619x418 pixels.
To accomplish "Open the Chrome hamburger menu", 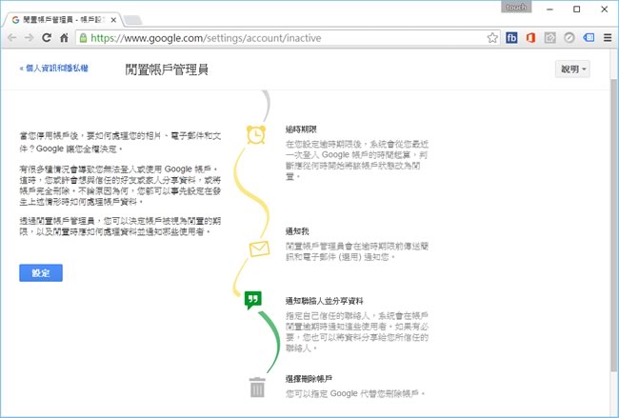I will point(608,38).
